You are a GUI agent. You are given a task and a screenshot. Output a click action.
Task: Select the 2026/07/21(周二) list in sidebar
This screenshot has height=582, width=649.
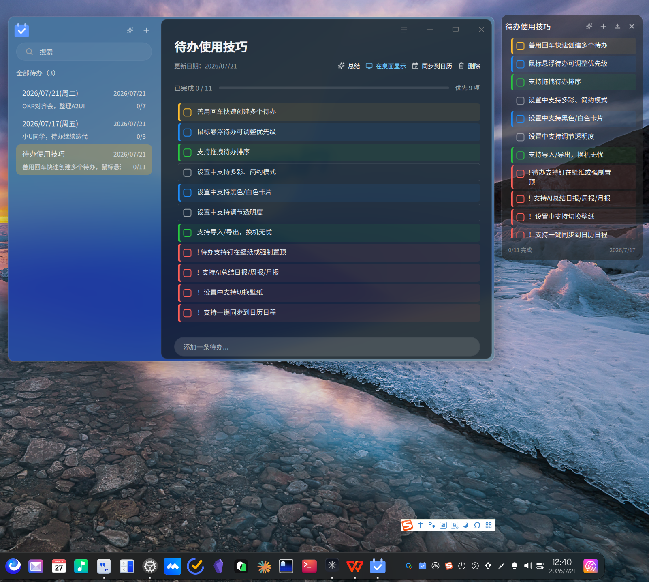pos(84,99)
